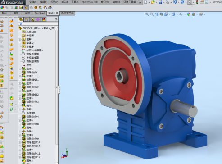
Task: Click the New document icon
Action: click(x=145, y=2)
